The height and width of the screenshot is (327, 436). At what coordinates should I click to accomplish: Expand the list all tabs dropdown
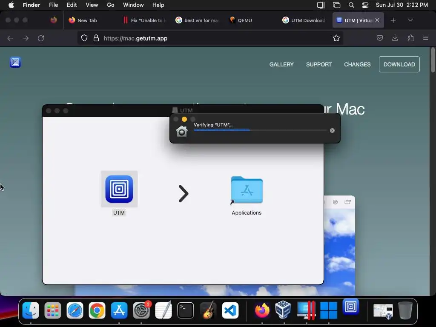click(x=410, y=20)
